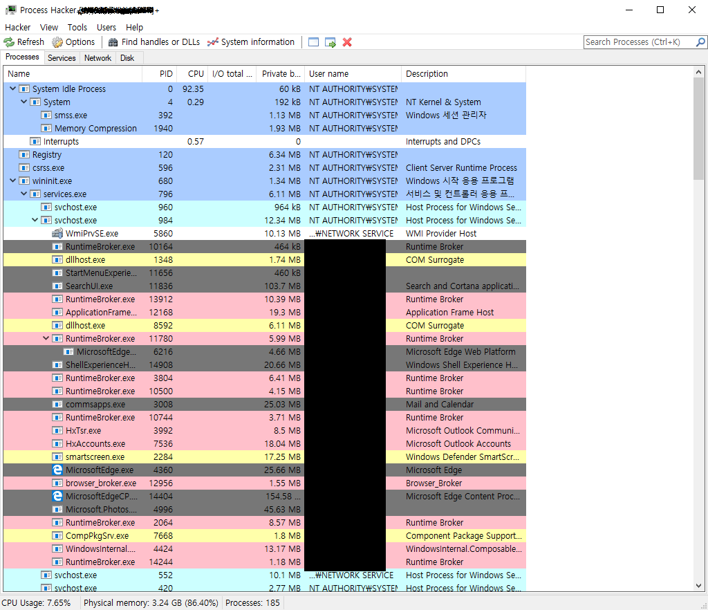
Task: Click MicrosoftEdge.exe Edge icon
Action: pos(57,470)
